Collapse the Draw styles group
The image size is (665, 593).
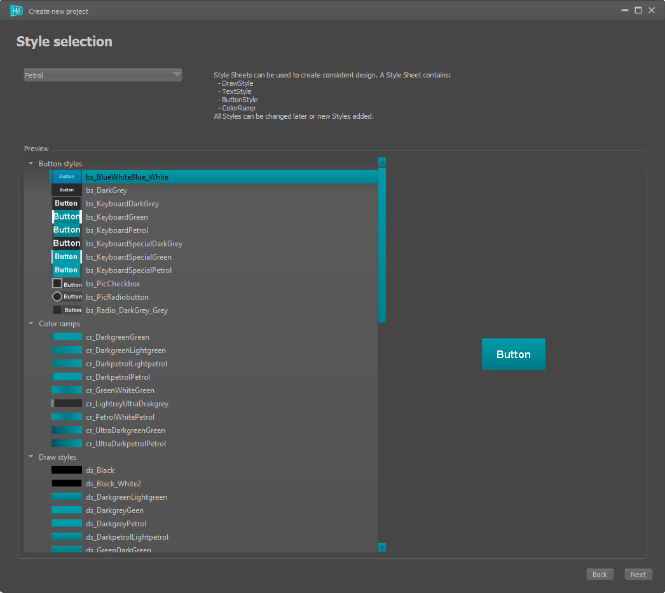point(31,457)
